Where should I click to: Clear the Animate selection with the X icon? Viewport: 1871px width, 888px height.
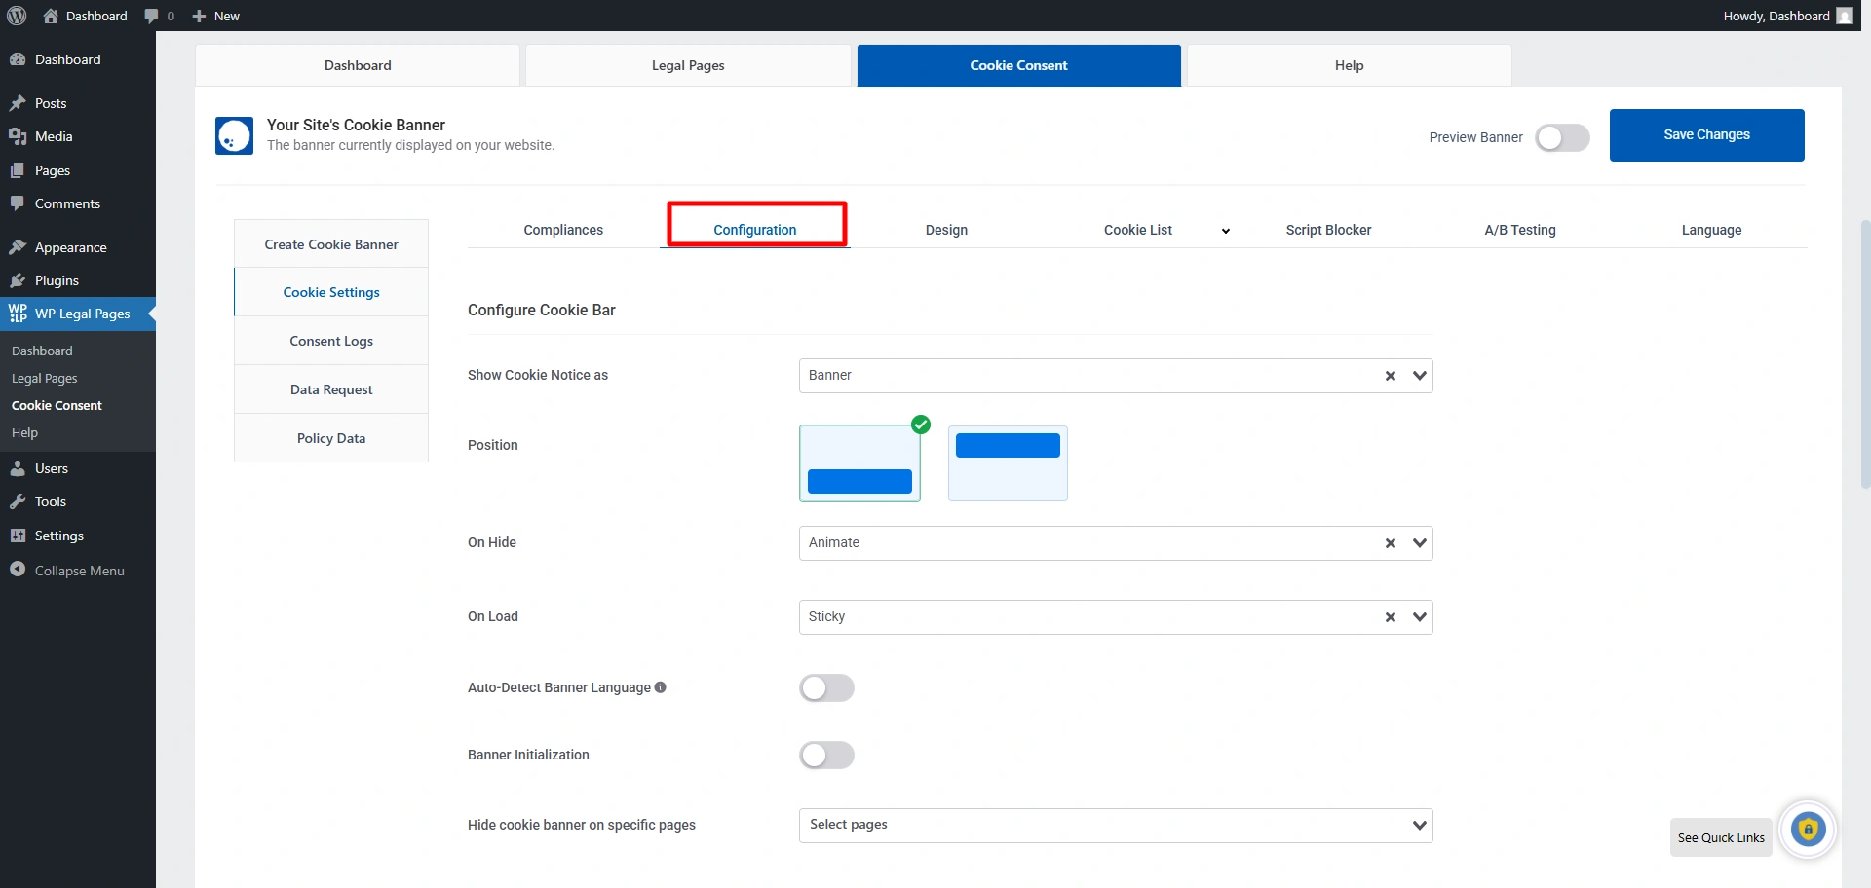point(1391,543)
